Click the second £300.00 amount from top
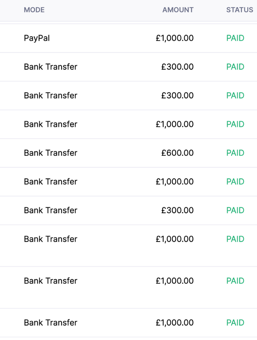Viewport: 257px width, 340px height. click(x=177, y=95)
